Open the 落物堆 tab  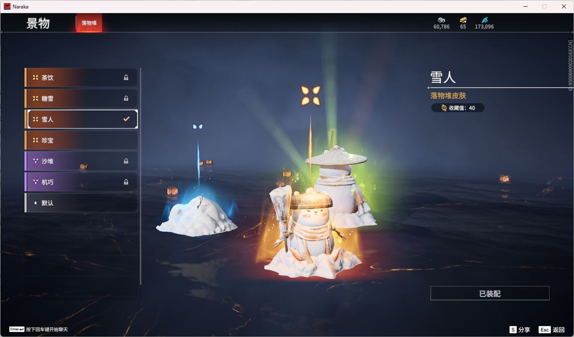[x=89, y=23]
